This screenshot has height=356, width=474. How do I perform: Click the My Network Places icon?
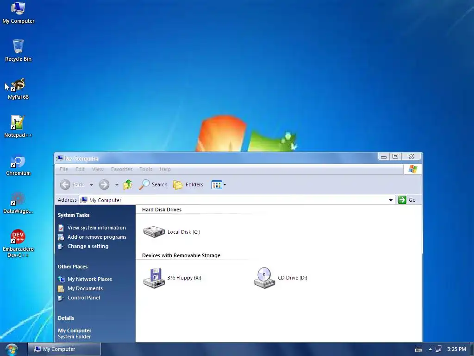click(61, 279)
